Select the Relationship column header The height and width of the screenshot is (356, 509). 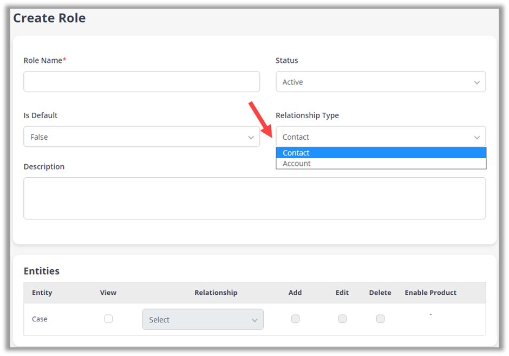point(216,293)
